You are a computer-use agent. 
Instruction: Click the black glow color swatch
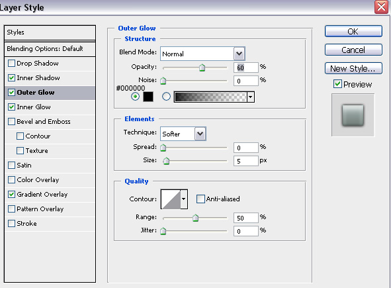click(148, 97)
